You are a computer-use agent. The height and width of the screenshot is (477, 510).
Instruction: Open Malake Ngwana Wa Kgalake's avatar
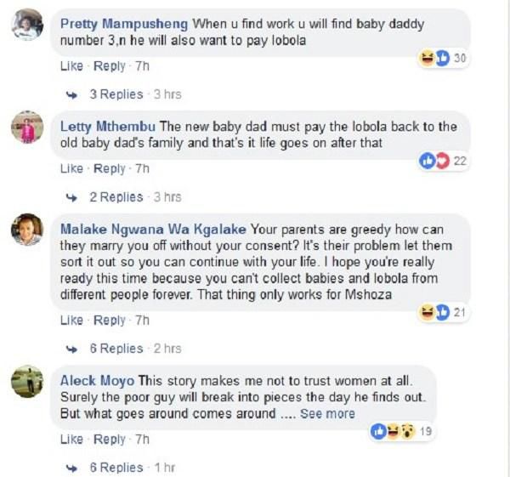[x=27, y=230]
